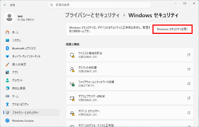This screenshot has height=127, width=199.
Task: Click the ゲーム controller icon
Action: (x=7, y=96)
